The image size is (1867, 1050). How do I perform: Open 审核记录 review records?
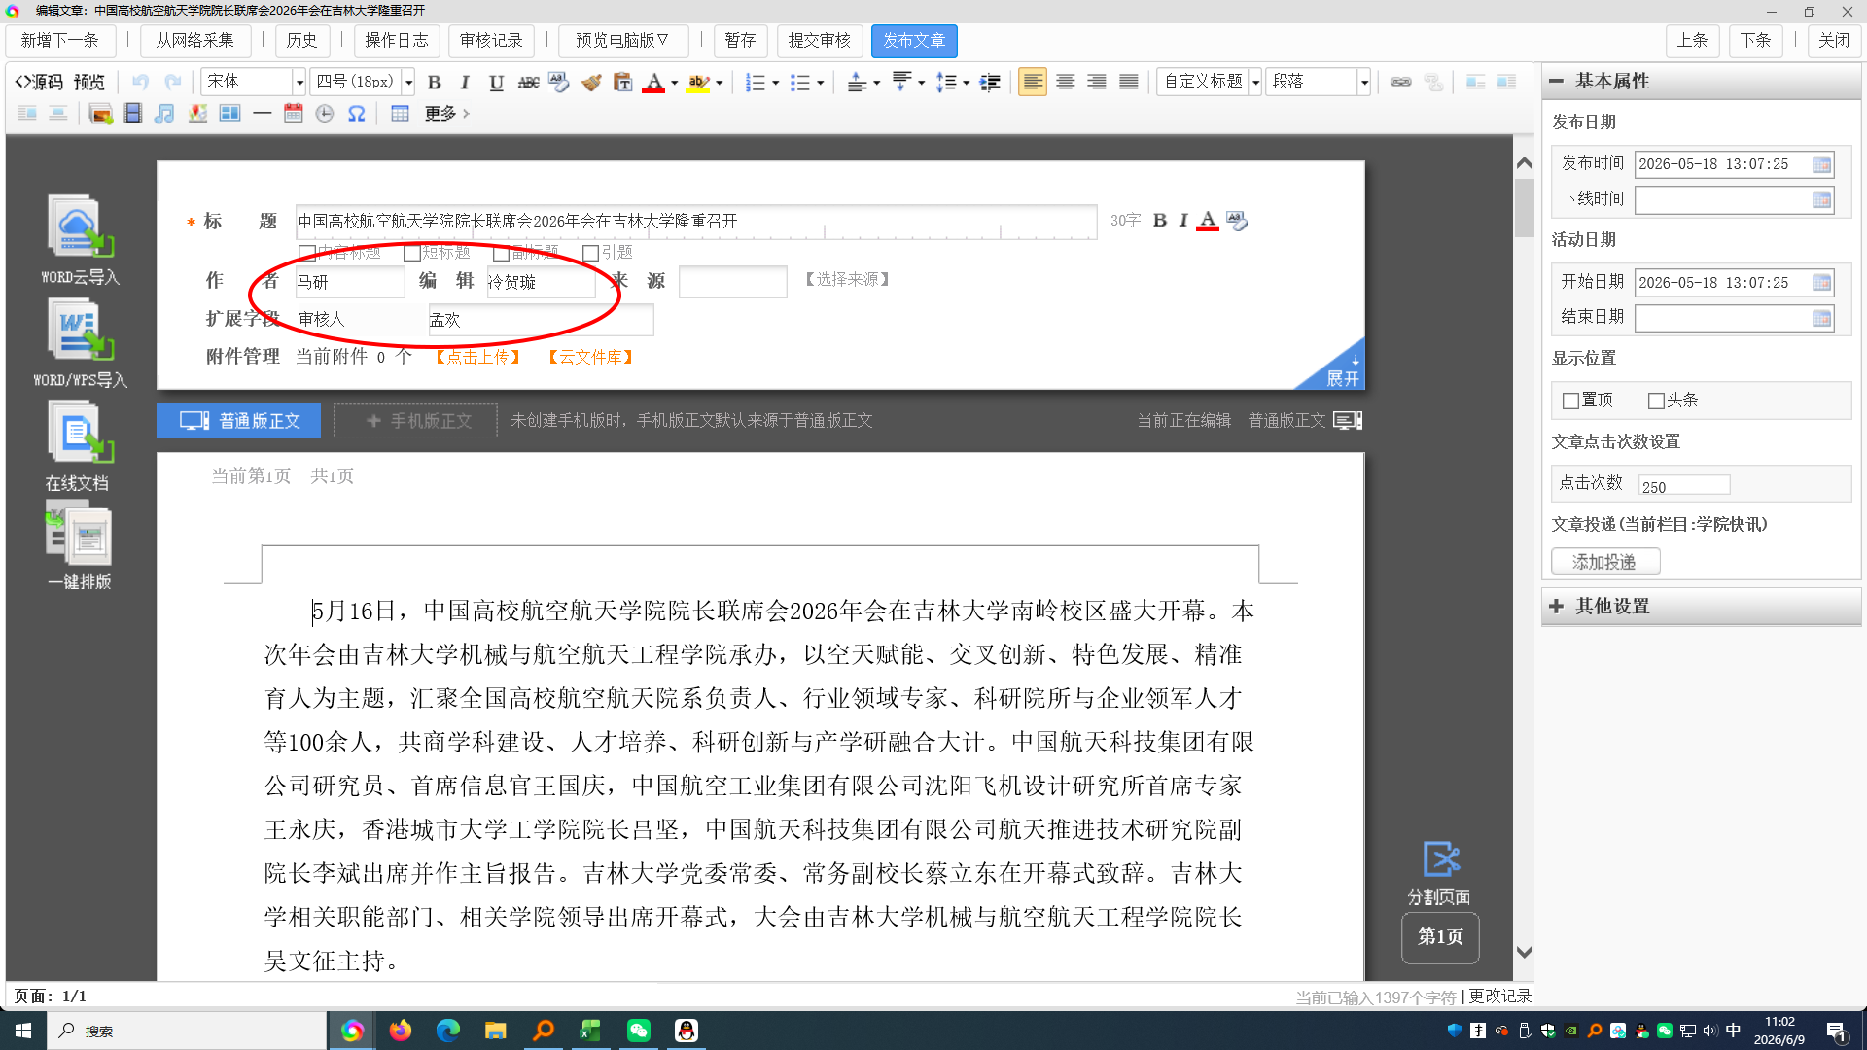(491, 41)
